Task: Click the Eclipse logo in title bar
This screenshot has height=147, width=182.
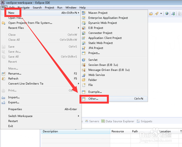Action: pos(2,2)
